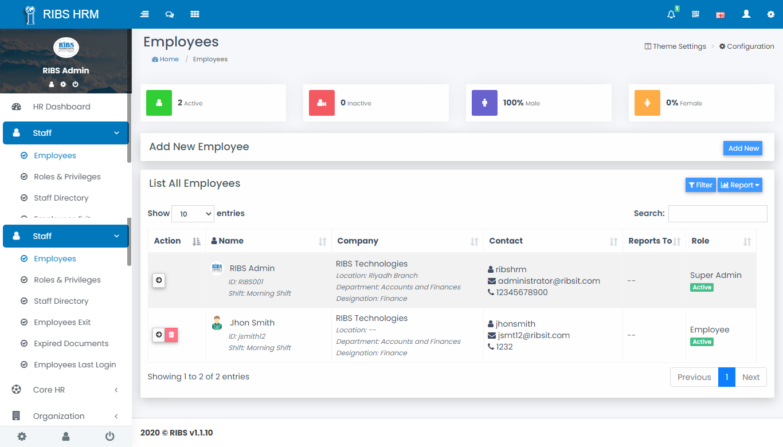The width and height of the screenshot is (783, 447).
Task: Click the QR code icon in header
Action: click(x=696, y=14)
